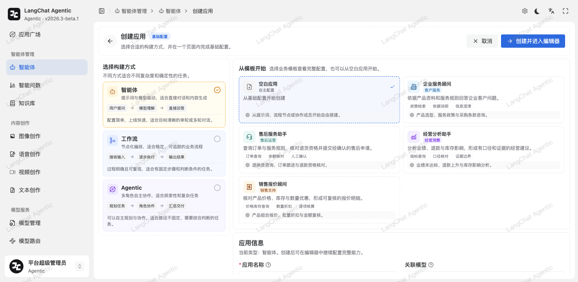This screenshot has width=578, height=282.
Task: Choose the 售后服务助手 template card
Action: (319, 150)
